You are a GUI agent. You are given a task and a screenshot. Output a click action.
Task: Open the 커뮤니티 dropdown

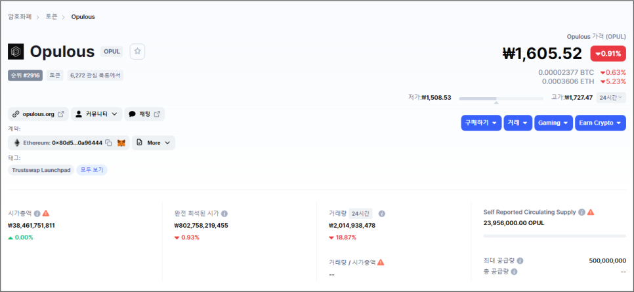(x=96, y=114)
